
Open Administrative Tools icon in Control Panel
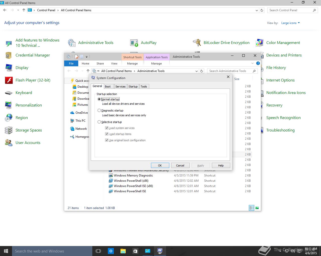(x=72, y=43)
